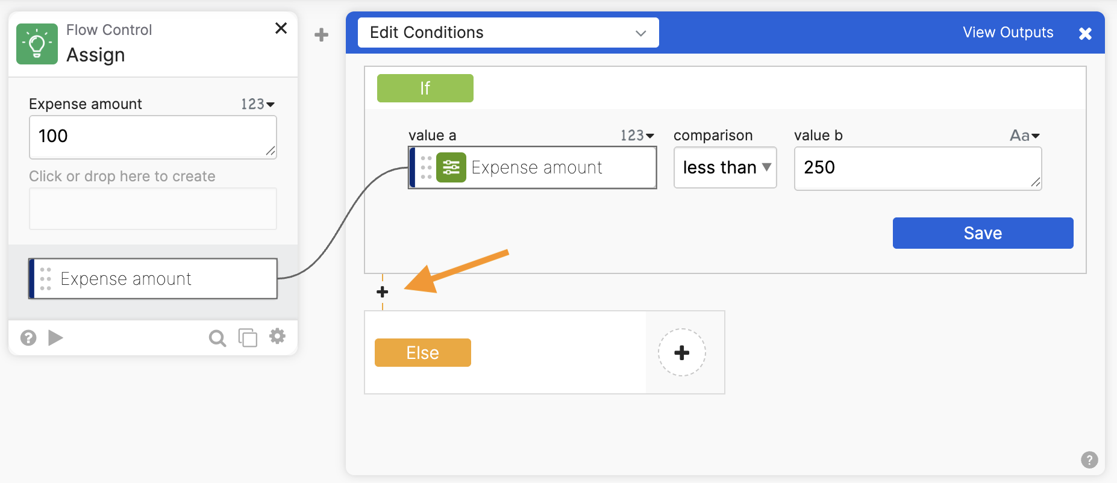Open the value b type dropdown
Screen dimensions: 1117x483
[x=1025, y=136]
